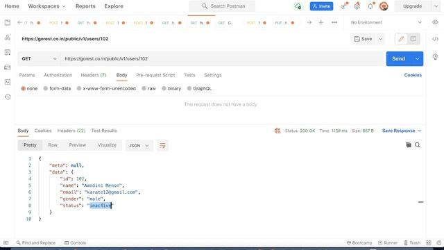Viewport: 444px width, 250px height.
Task: Switch to the comments view icon
Action: point(413,39)
